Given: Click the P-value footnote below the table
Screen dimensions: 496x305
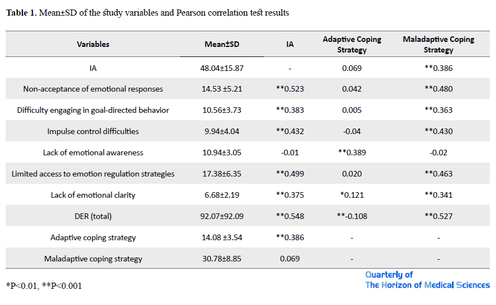Looking at the screenshot, I should point(44,286).
